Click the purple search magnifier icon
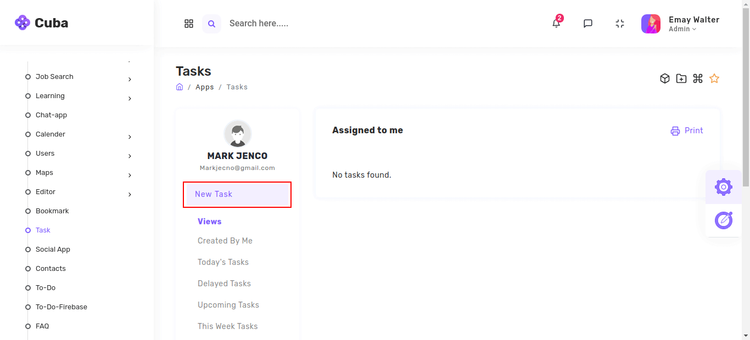The width and height of the screenshot is (750, 340). pyautogui.click(x=211, y=24)
